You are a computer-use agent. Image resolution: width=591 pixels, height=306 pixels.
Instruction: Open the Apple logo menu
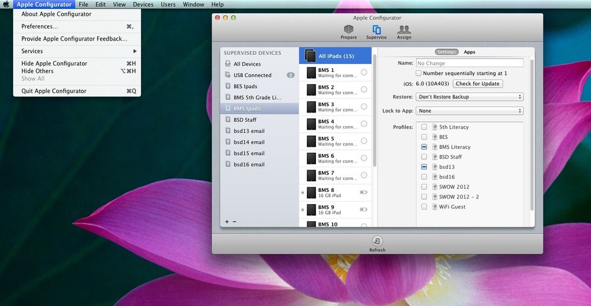7,5
